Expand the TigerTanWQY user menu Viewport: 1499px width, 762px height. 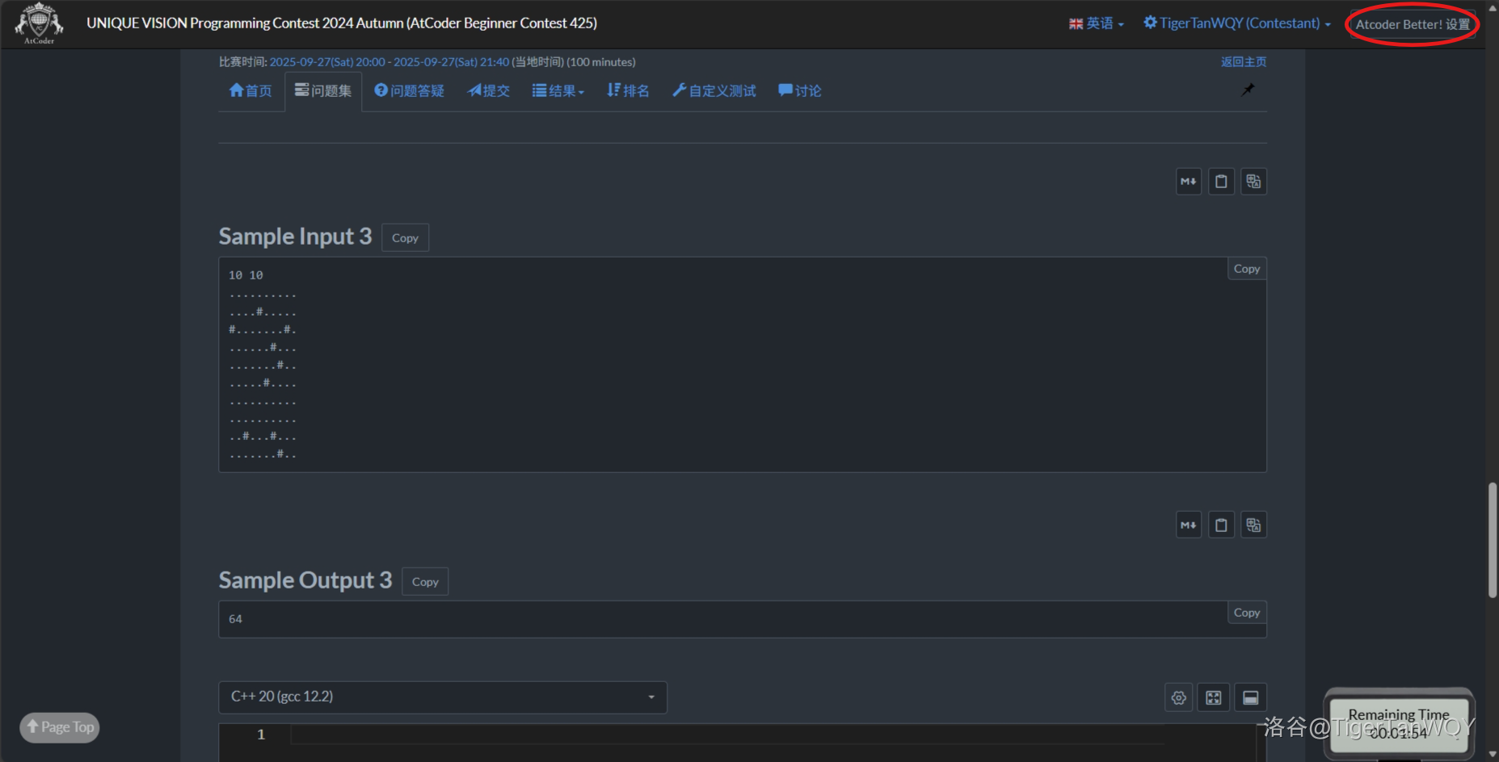(1237, 23)
